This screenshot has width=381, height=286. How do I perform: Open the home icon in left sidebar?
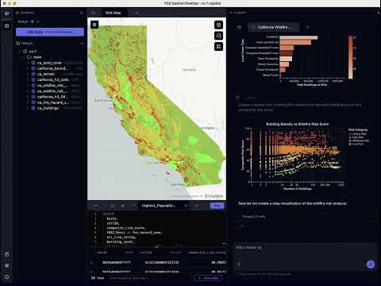click(x=7, y=13)
